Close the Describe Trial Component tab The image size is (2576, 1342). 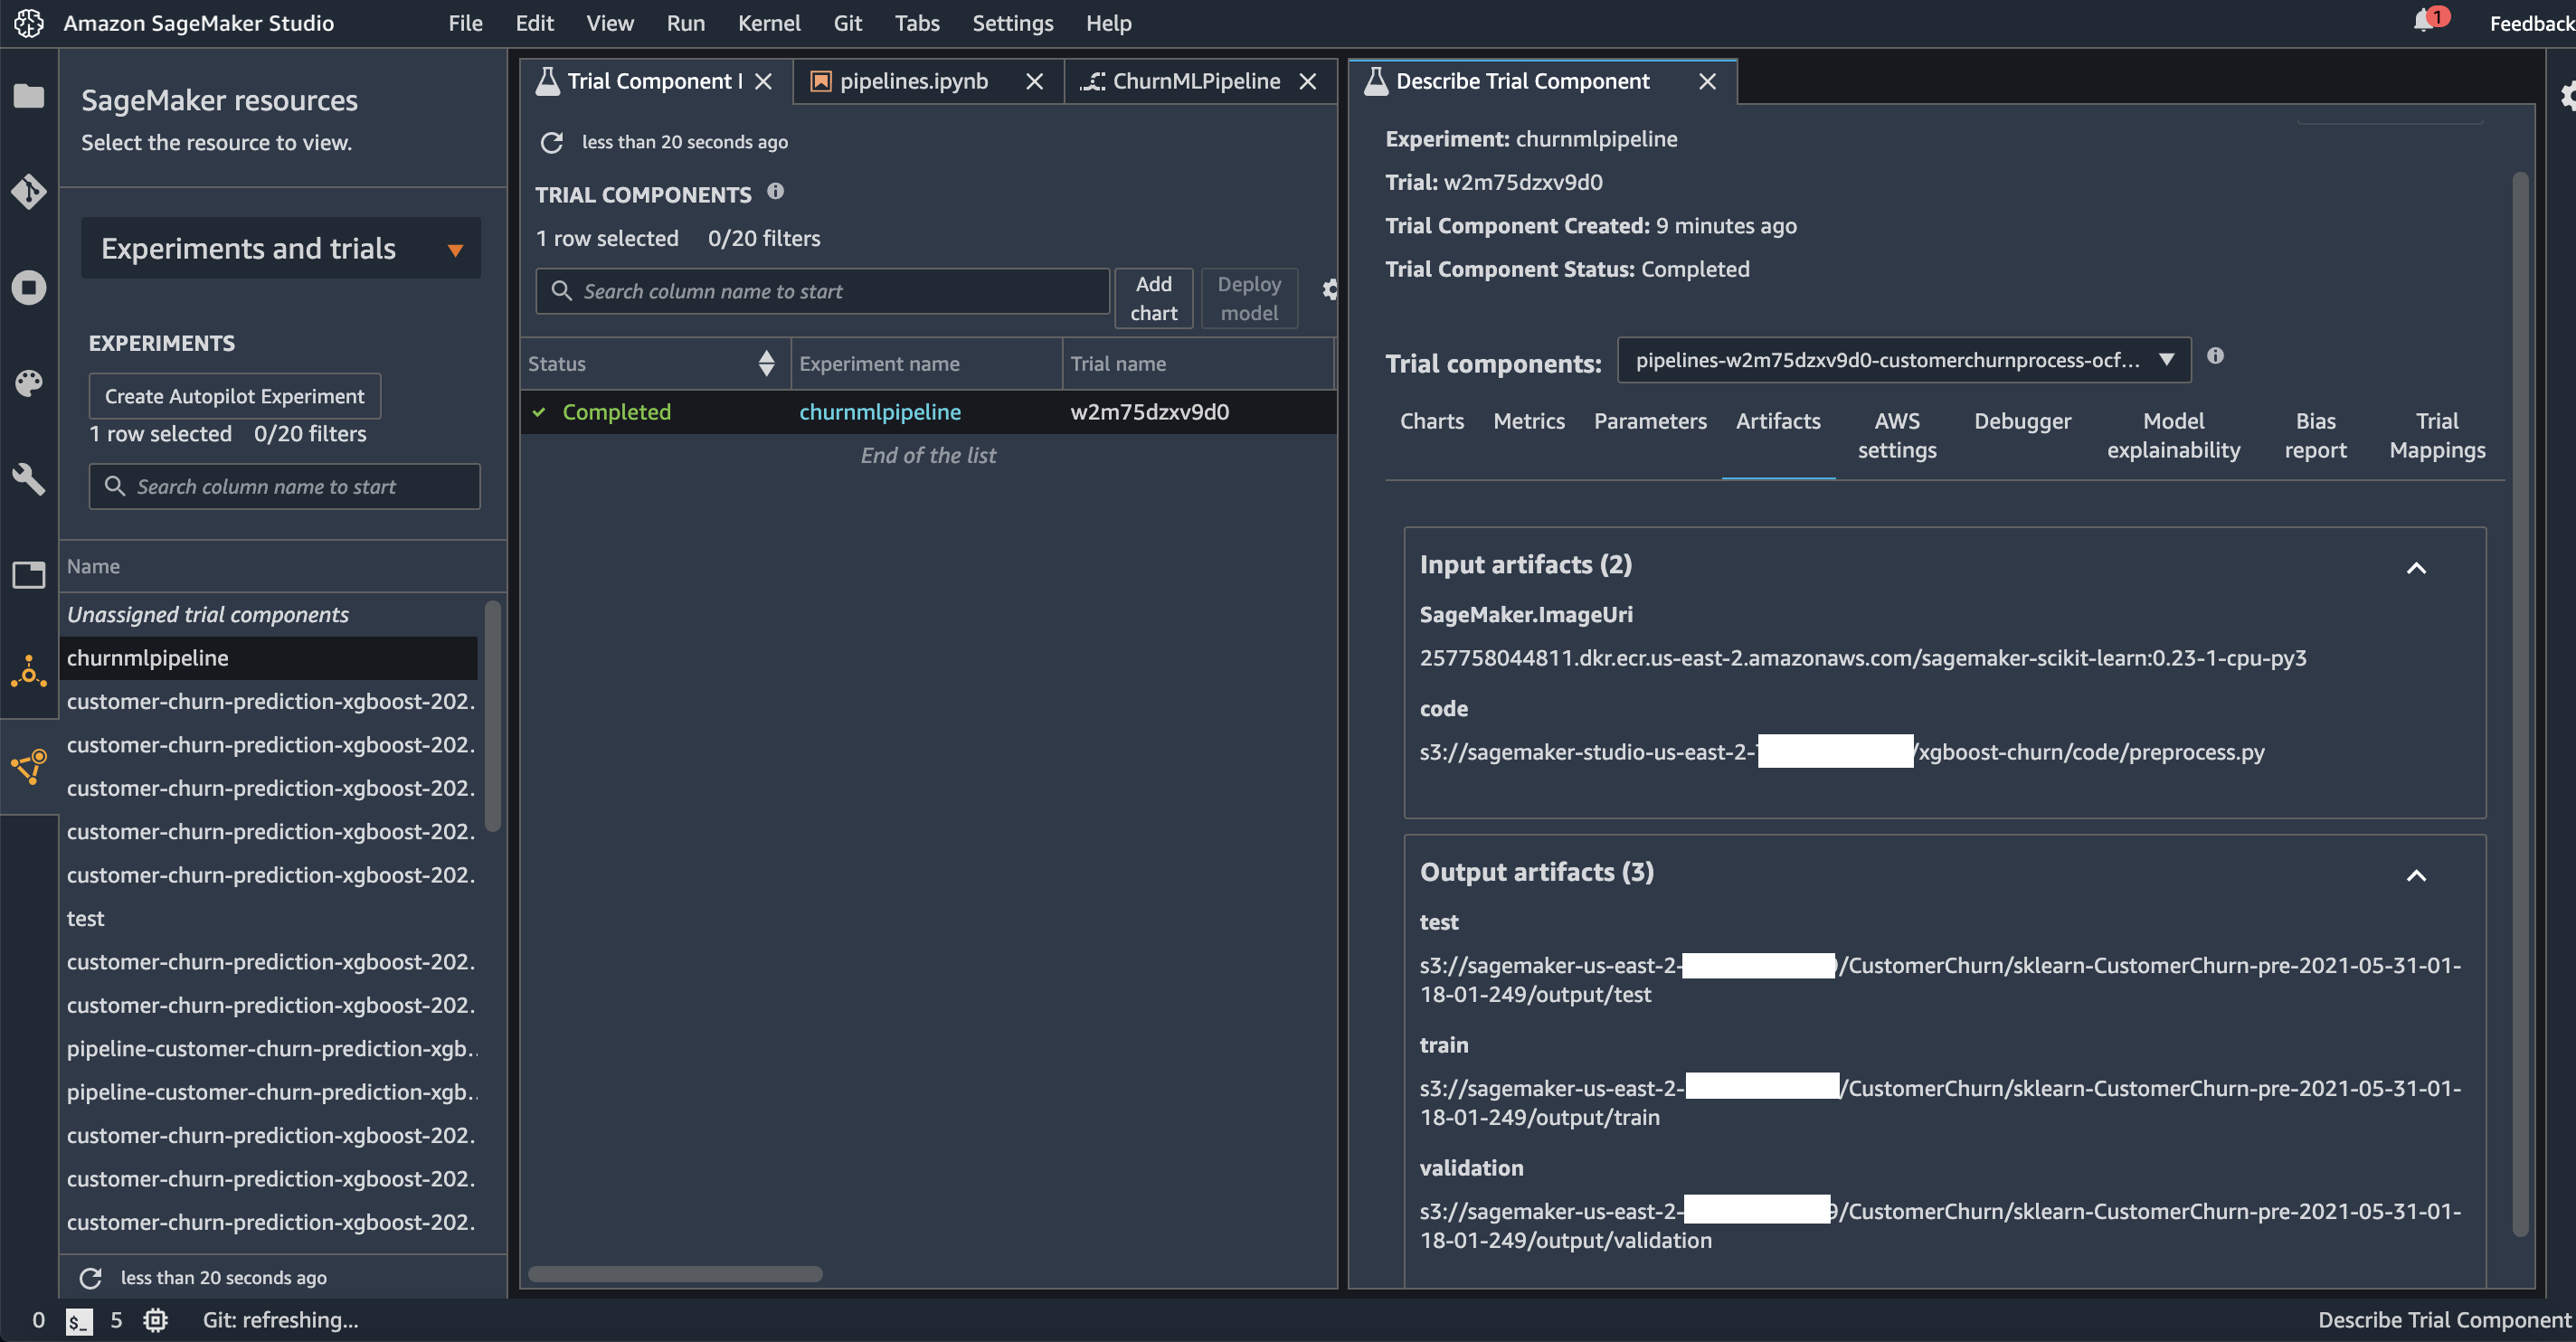[x=1707, y=81]
